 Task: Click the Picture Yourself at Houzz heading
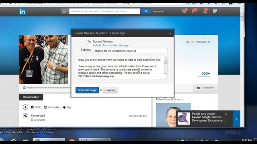(x=169, y=99)
